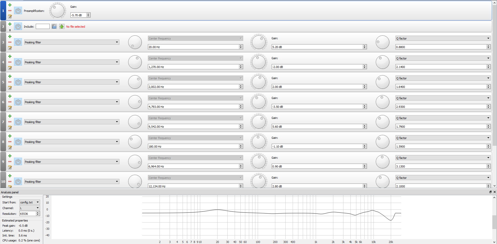This screenshot has height=244, width=497.
Task: Add a new row below the Include line
Action: tap(10, 24)
